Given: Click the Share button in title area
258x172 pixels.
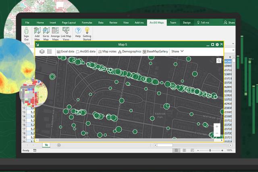Looking at the screenshot, I should pyautogui.click(x=229, y=23).
